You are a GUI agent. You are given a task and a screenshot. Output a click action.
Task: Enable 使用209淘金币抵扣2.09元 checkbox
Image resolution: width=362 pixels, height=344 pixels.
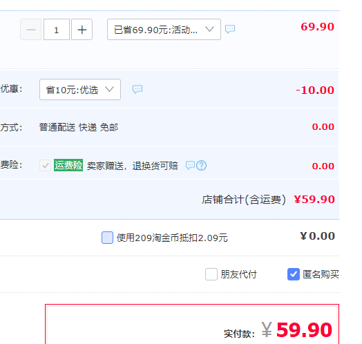coord(107,238)
